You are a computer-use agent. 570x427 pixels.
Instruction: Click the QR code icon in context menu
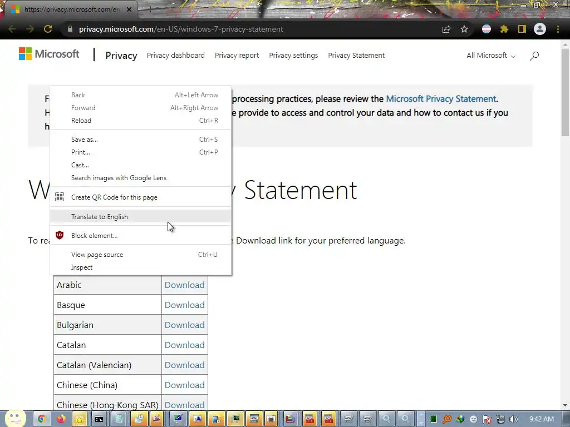(60, 197)
